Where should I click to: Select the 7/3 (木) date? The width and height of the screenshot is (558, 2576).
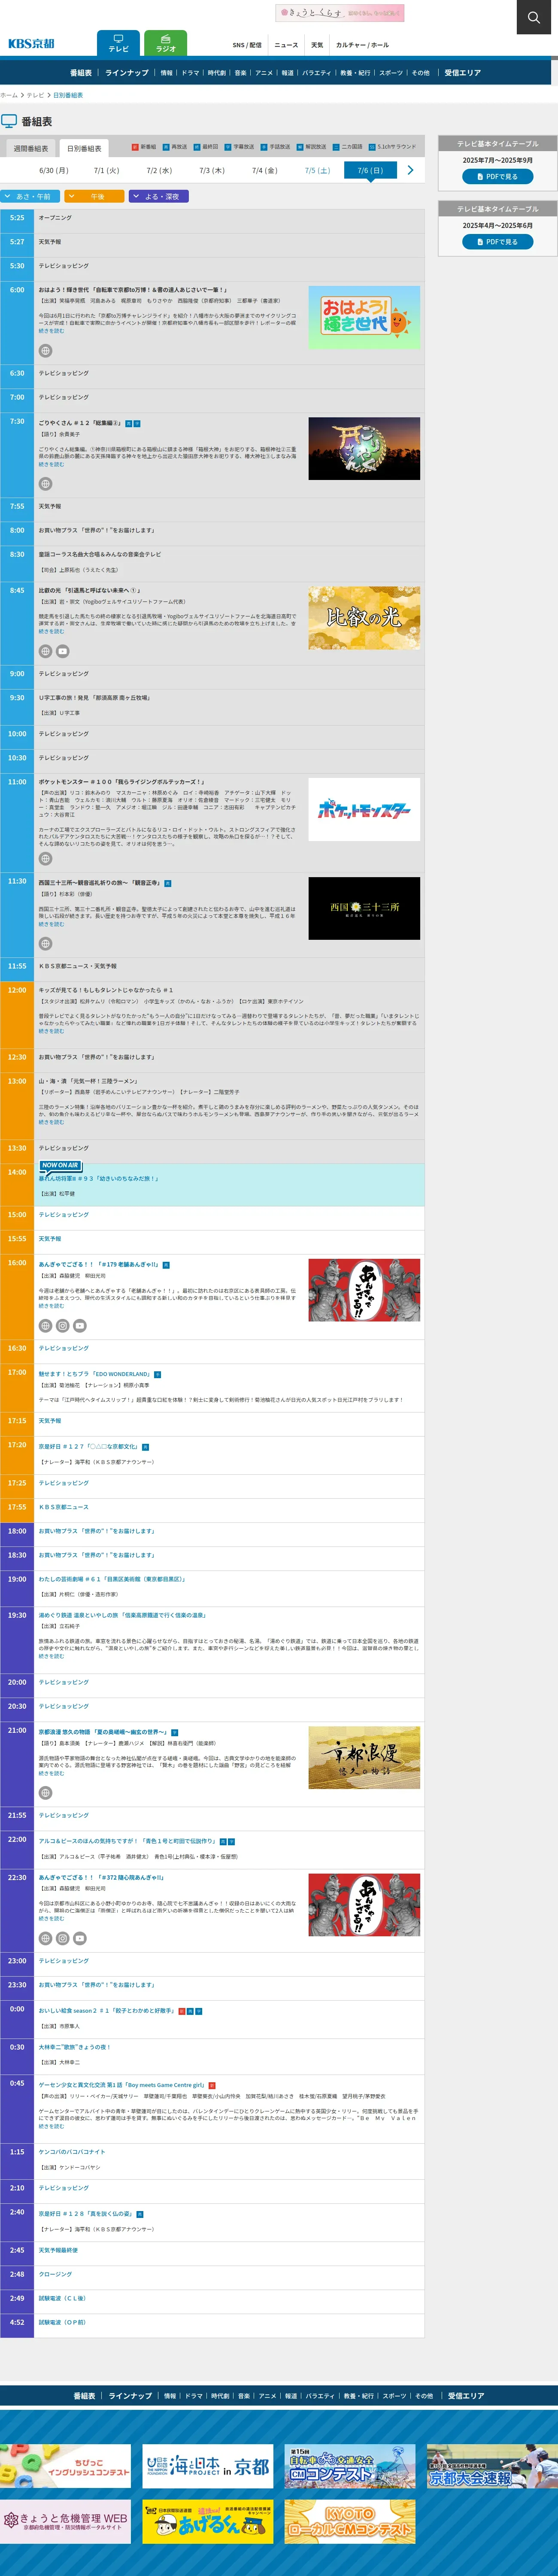[x=212, y=171]
